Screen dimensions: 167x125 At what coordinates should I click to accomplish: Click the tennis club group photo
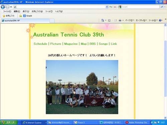(x=82, y=87)
